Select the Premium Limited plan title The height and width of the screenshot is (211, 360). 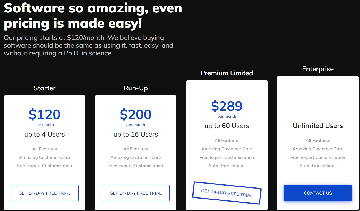227,73
